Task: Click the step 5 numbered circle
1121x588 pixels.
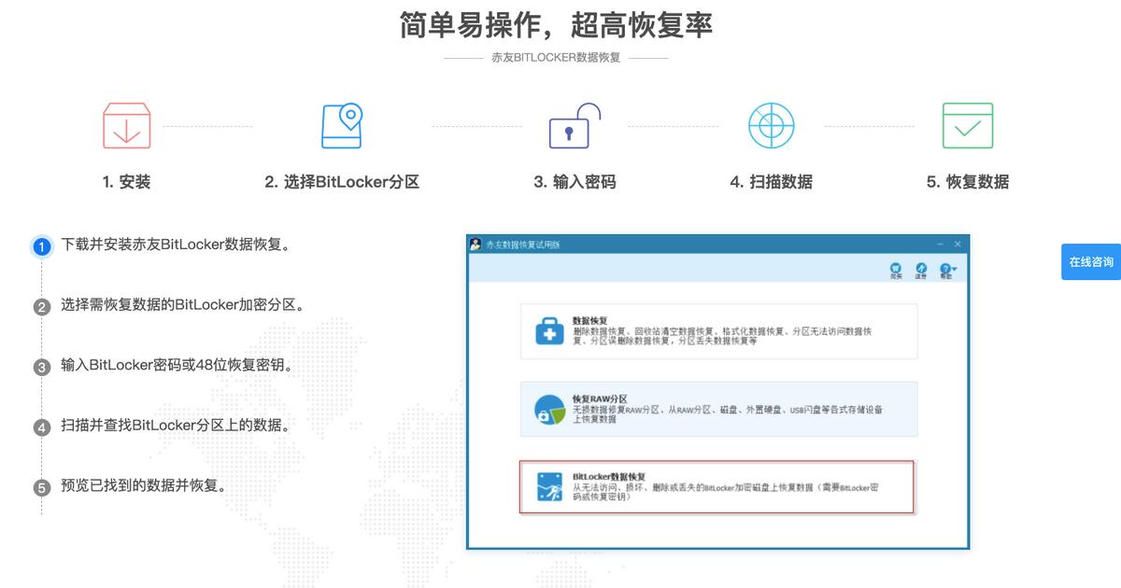Action: pyautogui.click(x=41, y=486)
